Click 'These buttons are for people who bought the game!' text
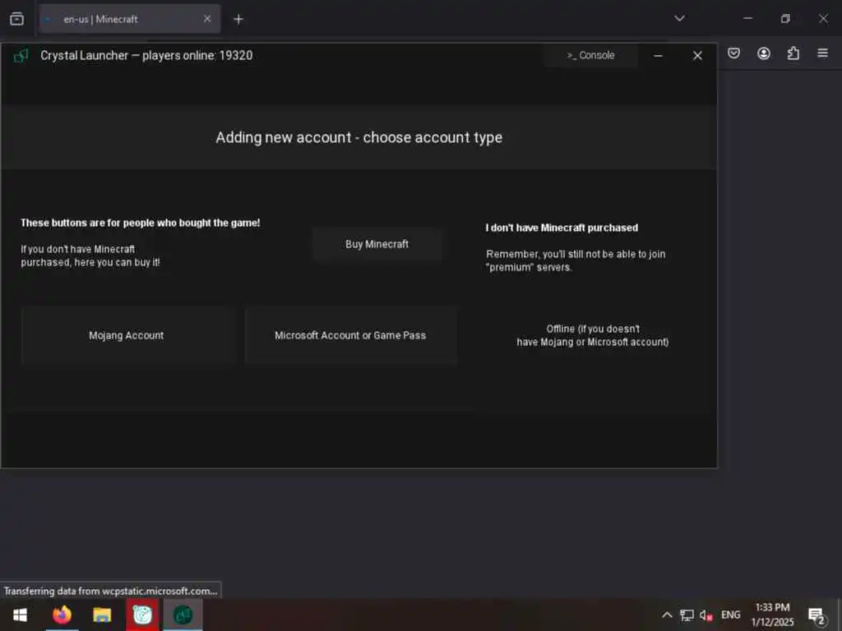Viewport: 842px width, 631px height. pyautogui.click(x=140, y=223)
